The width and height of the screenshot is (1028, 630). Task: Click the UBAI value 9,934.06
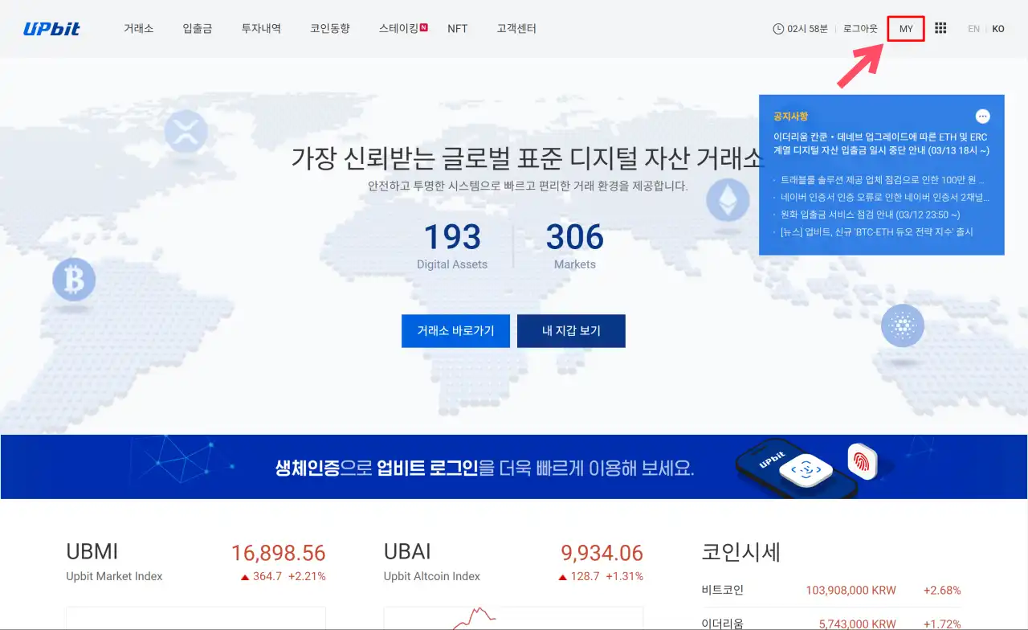pos(602,553)
